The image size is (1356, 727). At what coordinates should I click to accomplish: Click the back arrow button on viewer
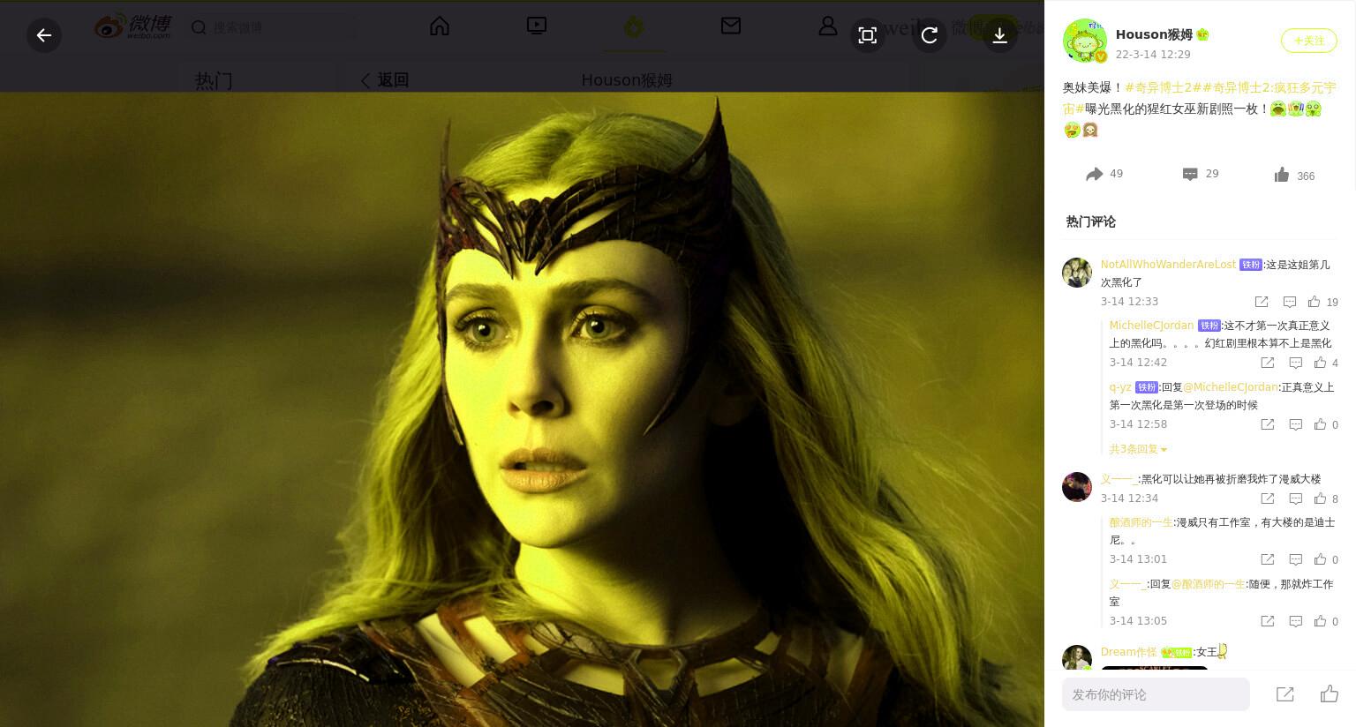pos(44,35)
